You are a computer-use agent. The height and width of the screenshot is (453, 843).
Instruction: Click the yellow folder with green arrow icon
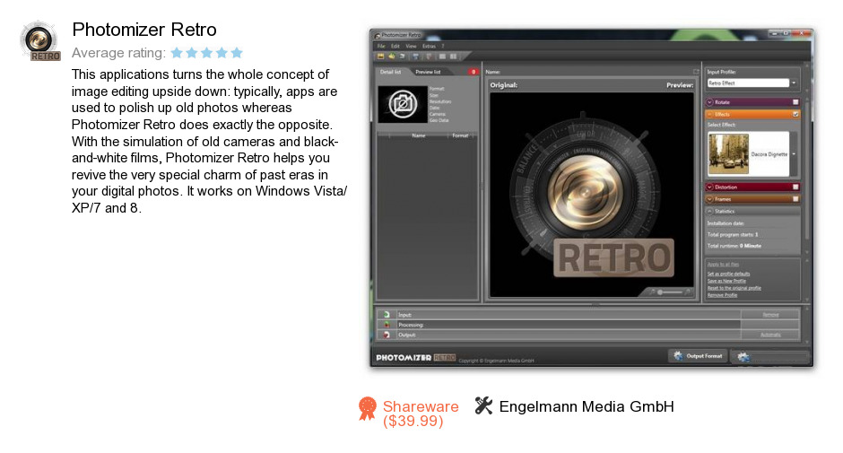(391, 56)
